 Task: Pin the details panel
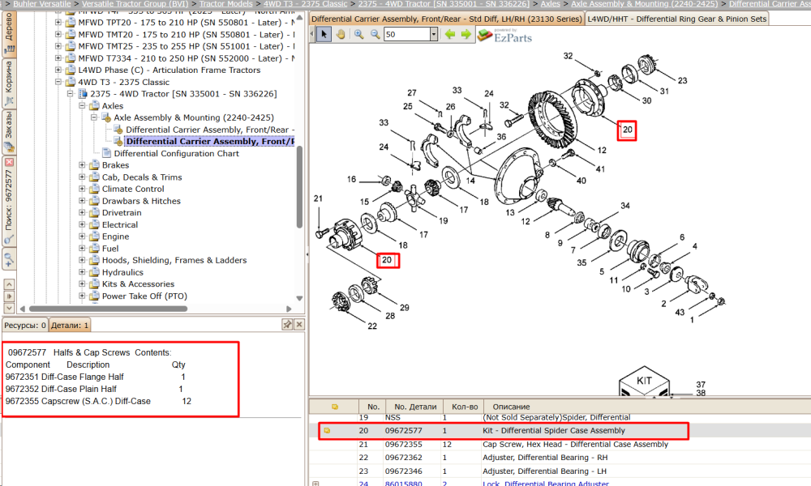[x=287, y=324]
